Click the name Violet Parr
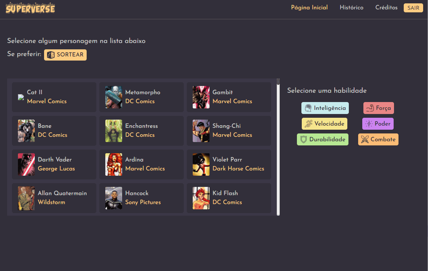The image size is (428, 271). (x=227, y=160)
